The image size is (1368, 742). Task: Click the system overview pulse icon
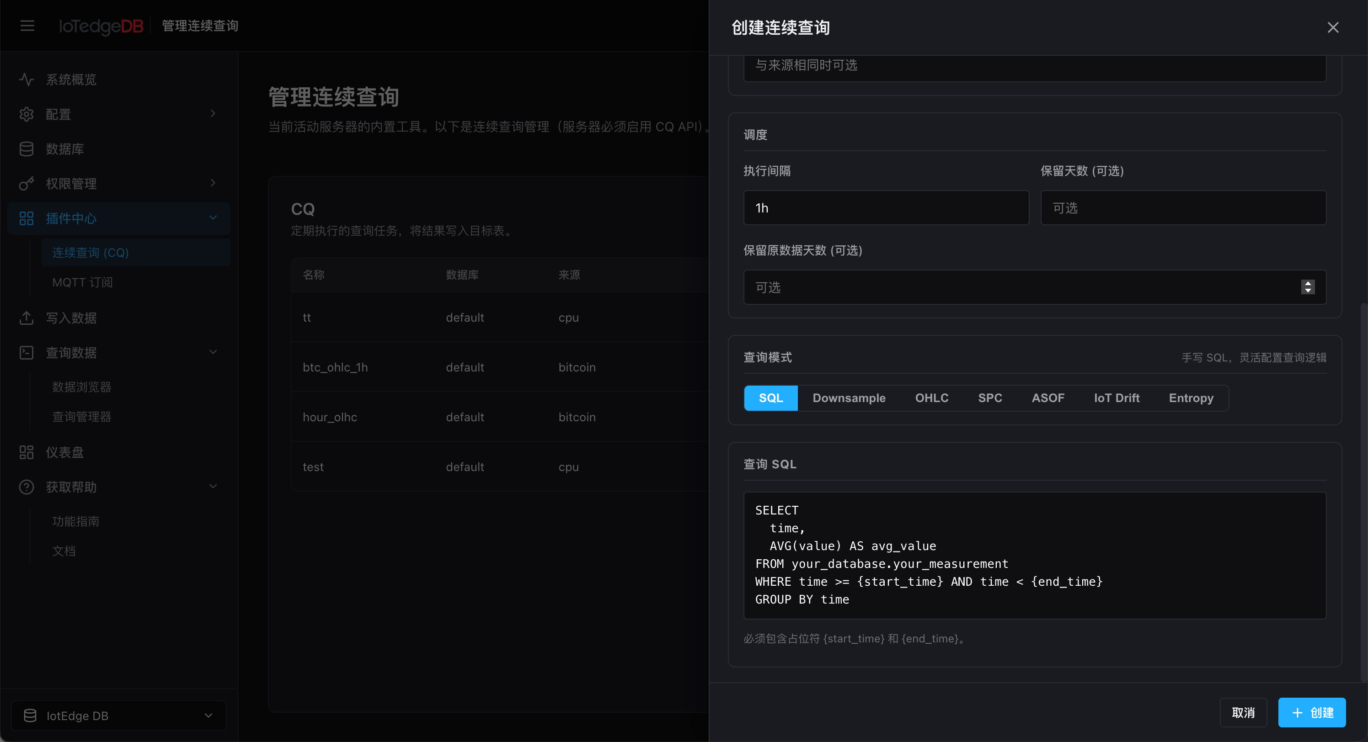pos(27,79)
